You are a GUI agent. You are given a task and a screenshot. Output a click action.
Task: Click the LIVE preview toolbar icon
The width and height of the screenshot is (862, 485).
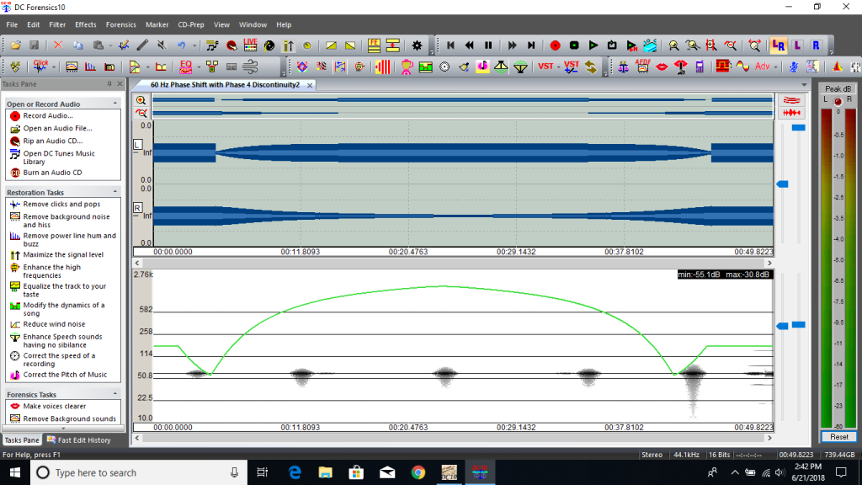tap(251, 45)
